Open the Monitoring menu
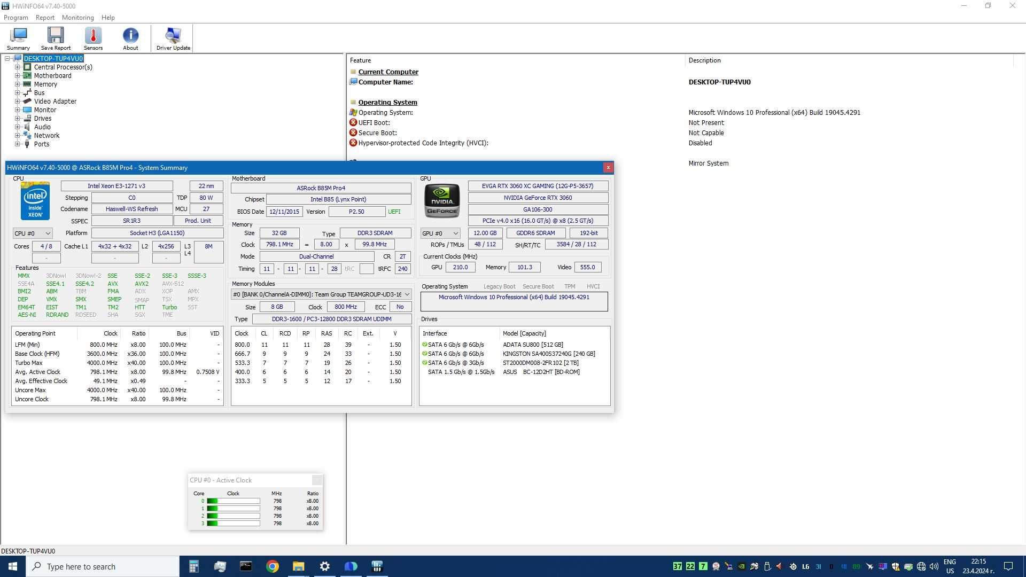1026x577 pixels. pos(78,18)
